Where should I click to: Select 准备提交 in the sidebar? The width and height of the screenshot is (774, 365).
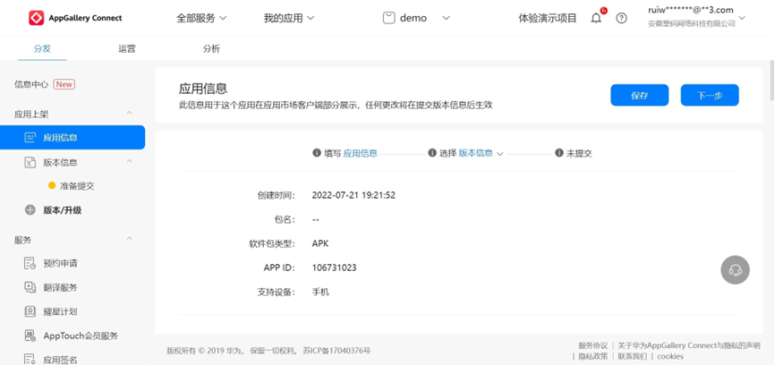(x=77, y=186)
